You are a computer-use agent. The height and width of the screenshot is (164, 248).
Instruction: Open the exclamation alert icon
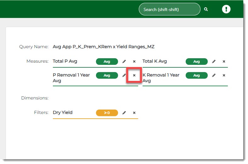click(226, 9)
